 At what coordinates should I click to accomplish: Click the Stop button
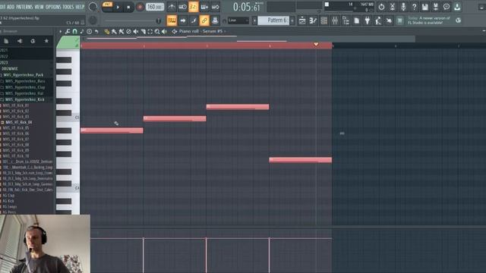point(128,7)
